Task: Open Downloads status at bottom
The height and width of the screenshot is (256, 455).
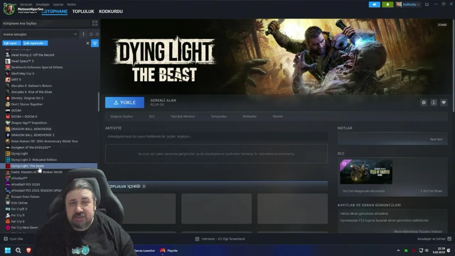Action: 220,239
